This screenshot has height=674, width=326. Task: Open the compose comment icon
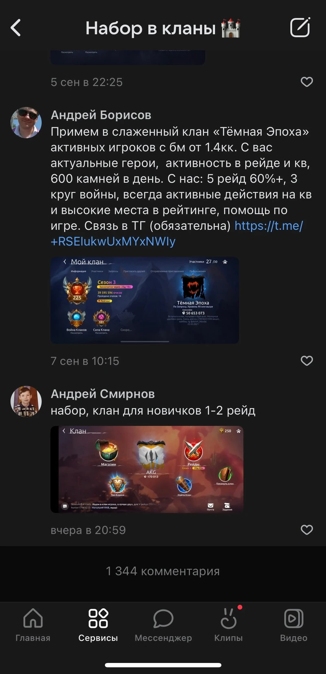click(300, 27)
